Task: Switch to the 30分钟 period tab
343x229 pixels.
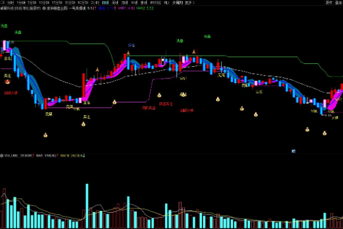Action: pyautogui.click(x=70, y=2)
